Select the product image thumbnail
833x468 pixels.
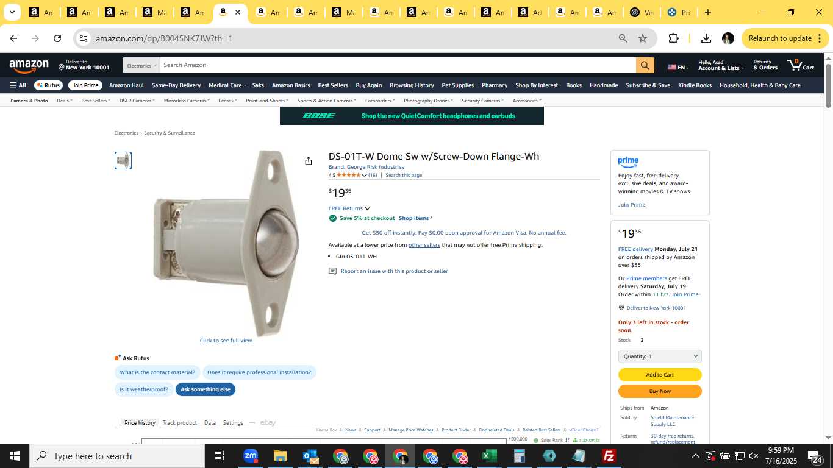123,161
